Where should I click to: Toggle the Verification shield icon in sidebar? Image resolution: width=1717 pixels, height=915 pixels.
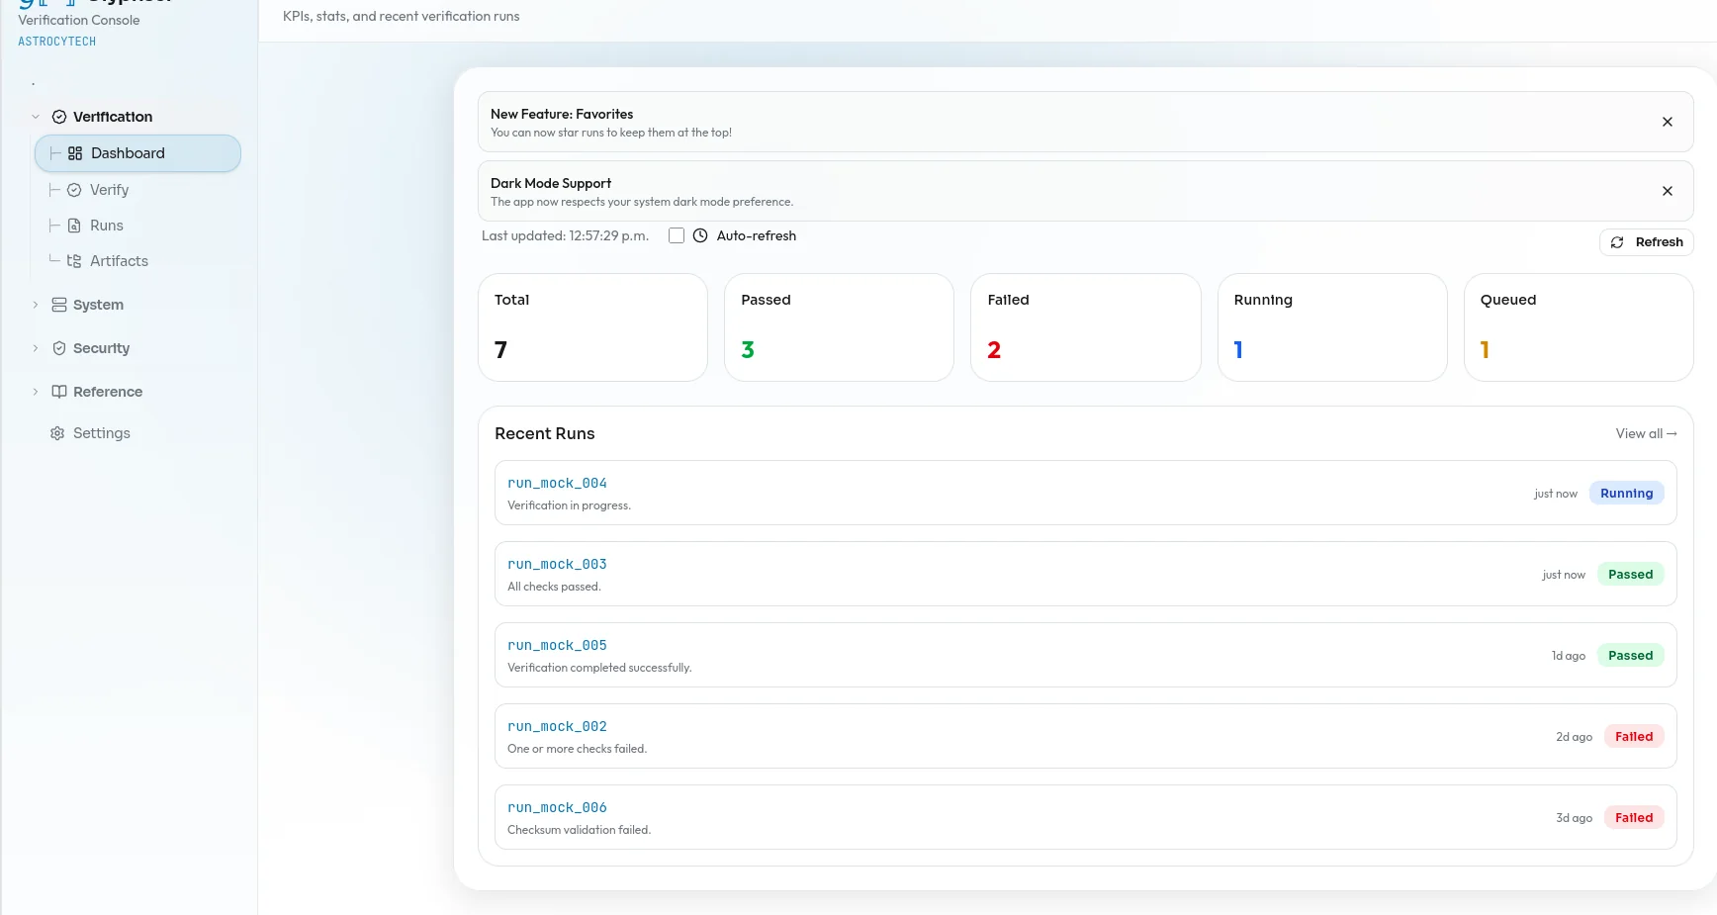pyautogui.click(x=57, y=116)
